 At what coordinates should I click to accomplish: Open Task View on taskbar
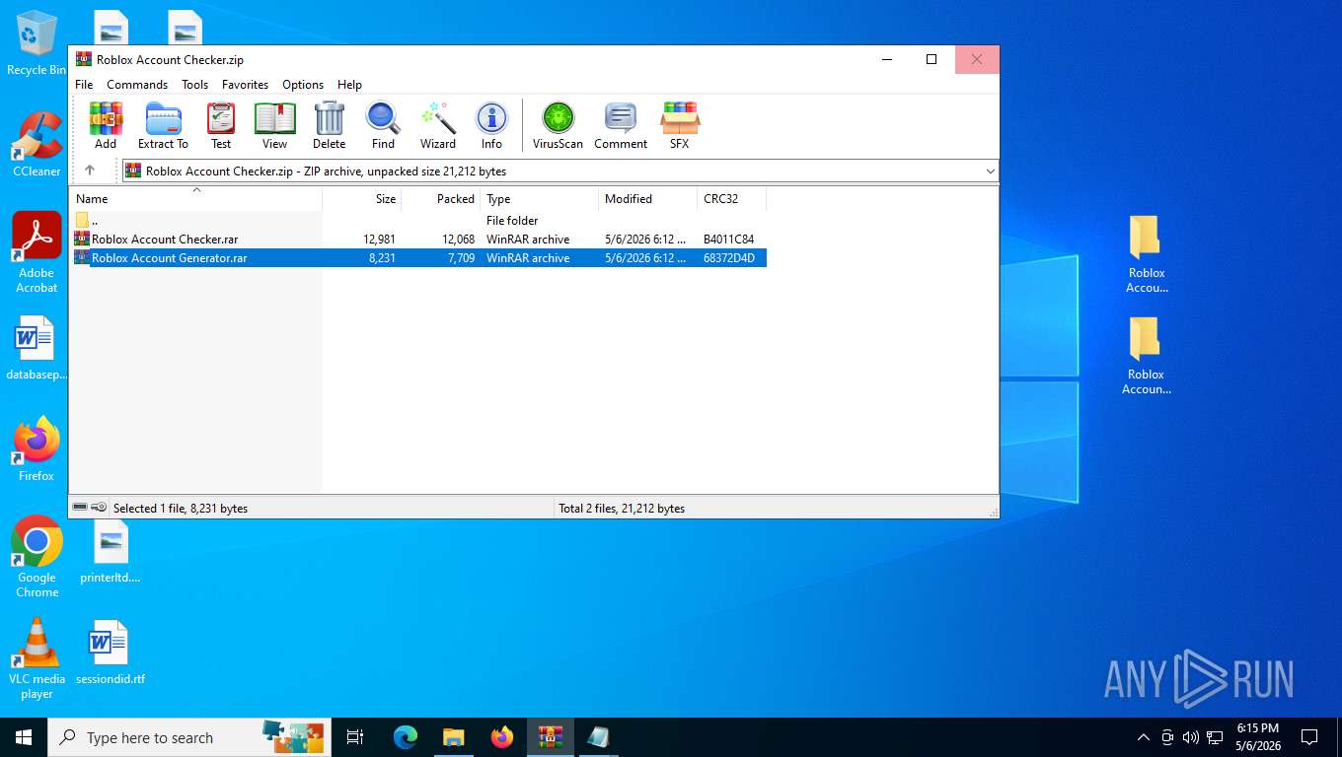tap(355, 737)
